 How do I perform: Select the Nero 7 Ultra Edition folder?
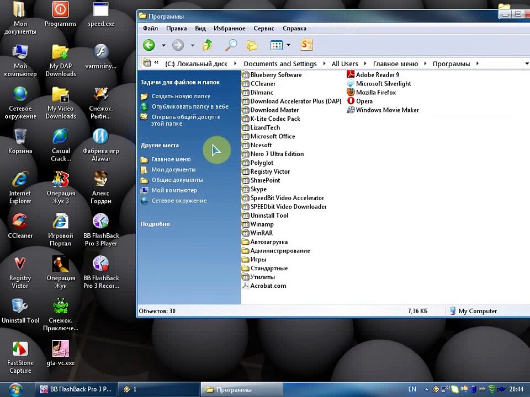coord(273,154)
